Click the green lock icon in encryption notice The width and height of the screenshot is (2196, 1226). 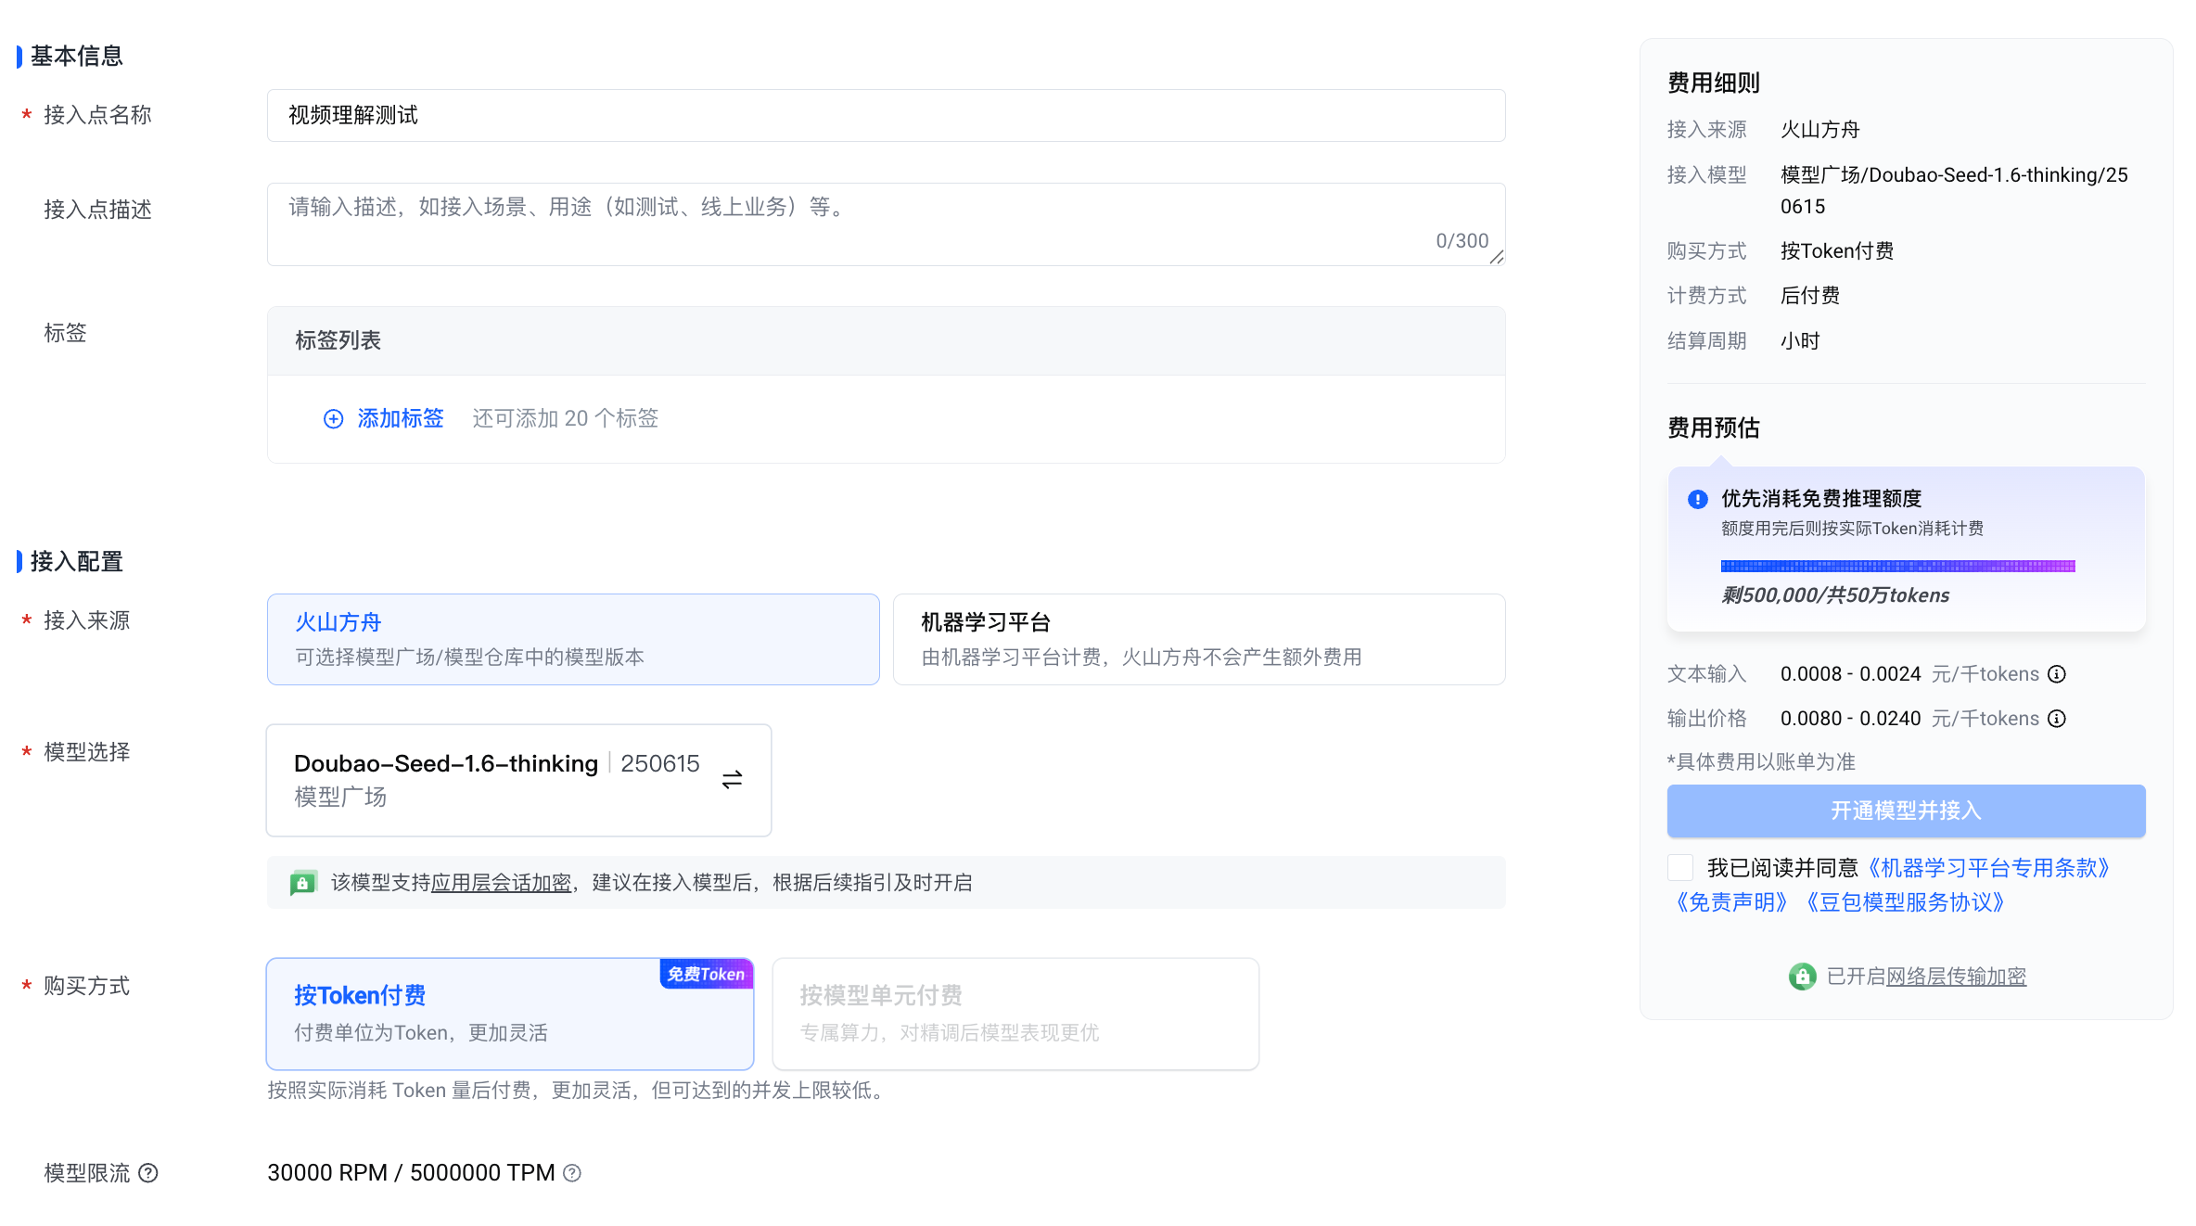pyautogui.click(x=302, y=883)
